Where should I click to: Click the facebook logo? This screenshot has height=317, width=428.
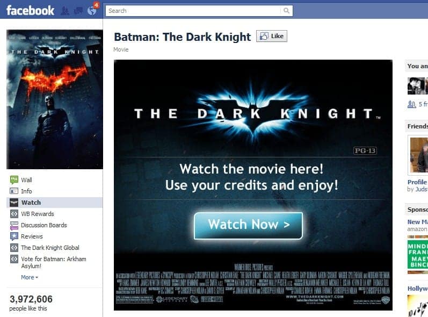click(30, 11)
